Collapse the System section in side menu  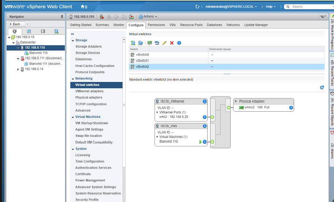(73, 149)
